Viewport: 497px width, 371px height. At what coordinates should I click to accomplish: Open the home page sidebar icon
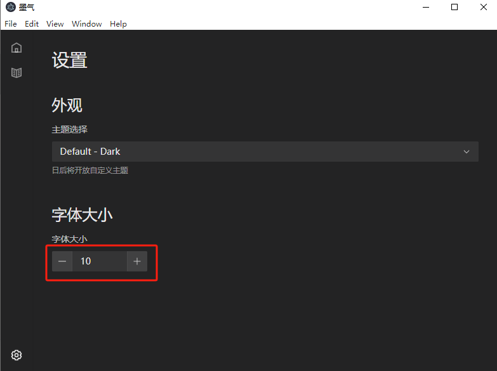point(17,48)
